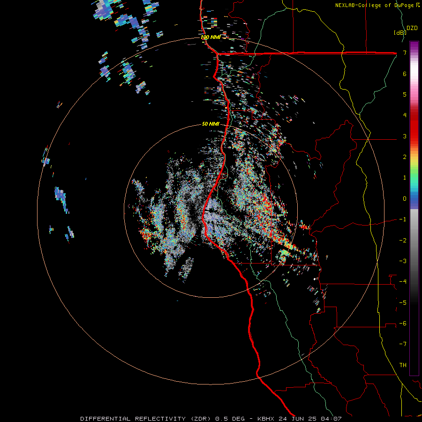
Task: Click the '5' value on the legend scale
Action: 405,94
